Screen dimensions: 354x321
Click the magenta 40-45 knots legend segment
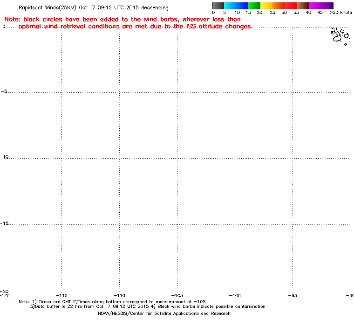click(x=315, y=6)
